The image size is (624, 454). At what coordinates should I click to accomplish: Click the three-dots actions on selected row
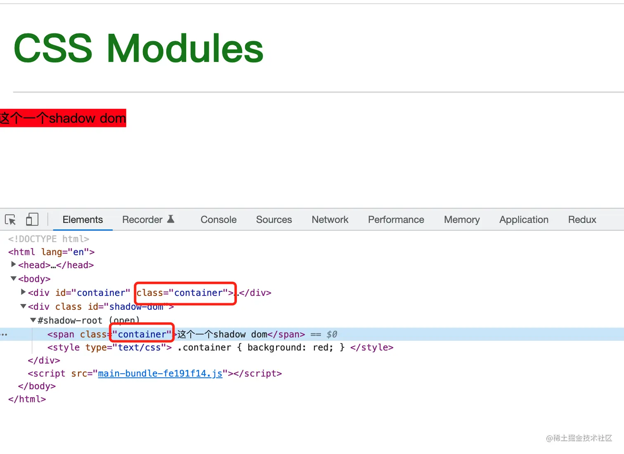pyautogui.click(x=4, y=335)
